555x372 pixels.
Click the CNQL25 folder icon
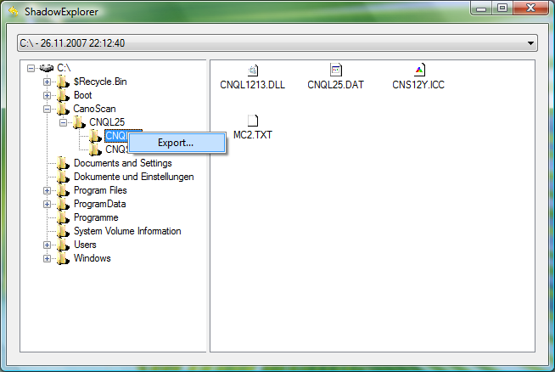tap(79, 122)
